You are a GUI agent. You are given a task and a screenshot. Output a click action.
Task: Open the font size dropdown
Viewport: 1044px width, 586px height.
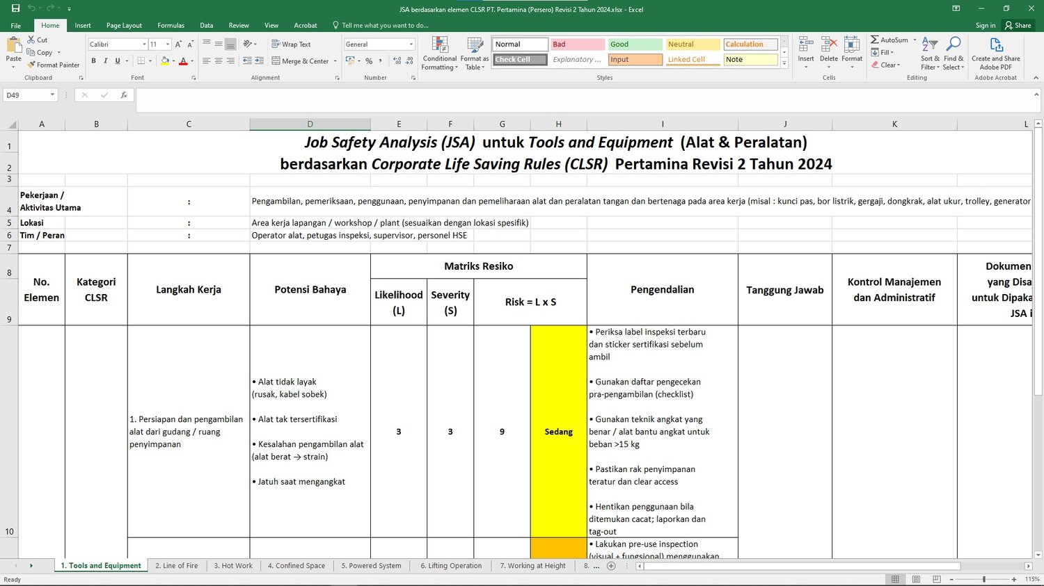click(168, 44)
